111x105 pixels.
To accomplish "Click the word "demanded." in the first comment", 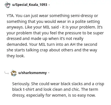I will [17, 44].
